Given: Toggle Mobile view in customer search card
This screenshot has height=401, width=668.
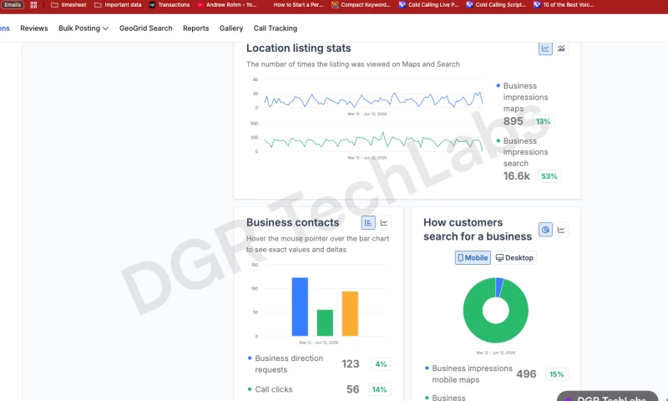Looking at the screenshot, I should click(473, 258).
